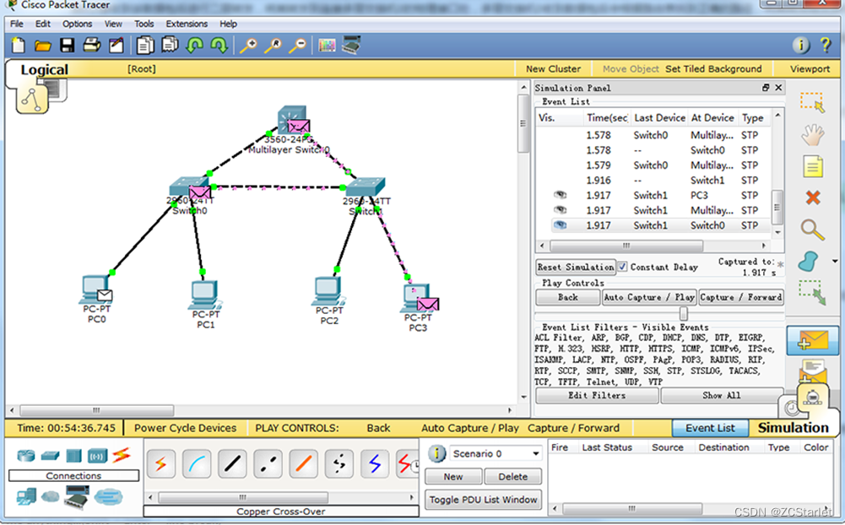Click the Paste icon in toolbar
This screenshot has width=845, height=525.
tap(170, 45)
